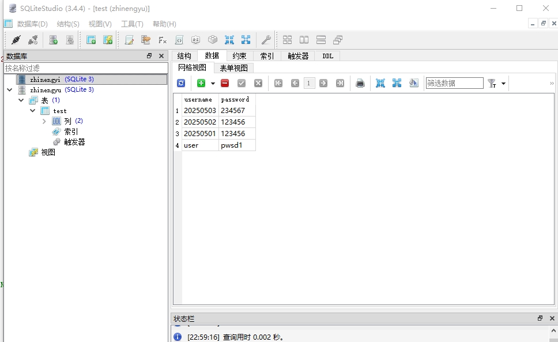Click the refresh table data icon
Screen dimensions: 558x342
[181, 83]
